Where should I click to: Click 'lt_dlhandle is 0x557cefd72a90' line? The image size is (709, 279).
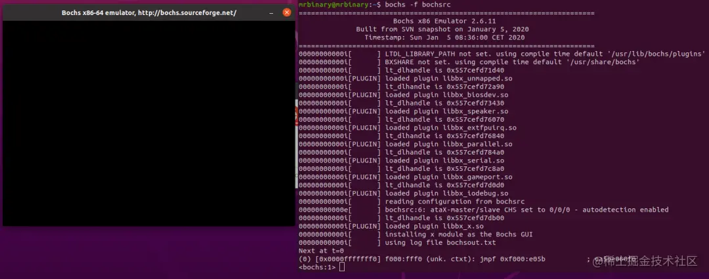click(x=402, y=86)
